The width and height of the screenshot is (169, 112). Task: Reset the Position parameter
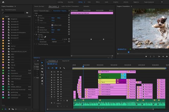coord(69,18)
